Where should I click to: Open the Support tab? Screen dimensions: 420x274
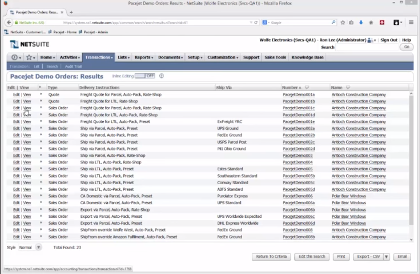251,57
